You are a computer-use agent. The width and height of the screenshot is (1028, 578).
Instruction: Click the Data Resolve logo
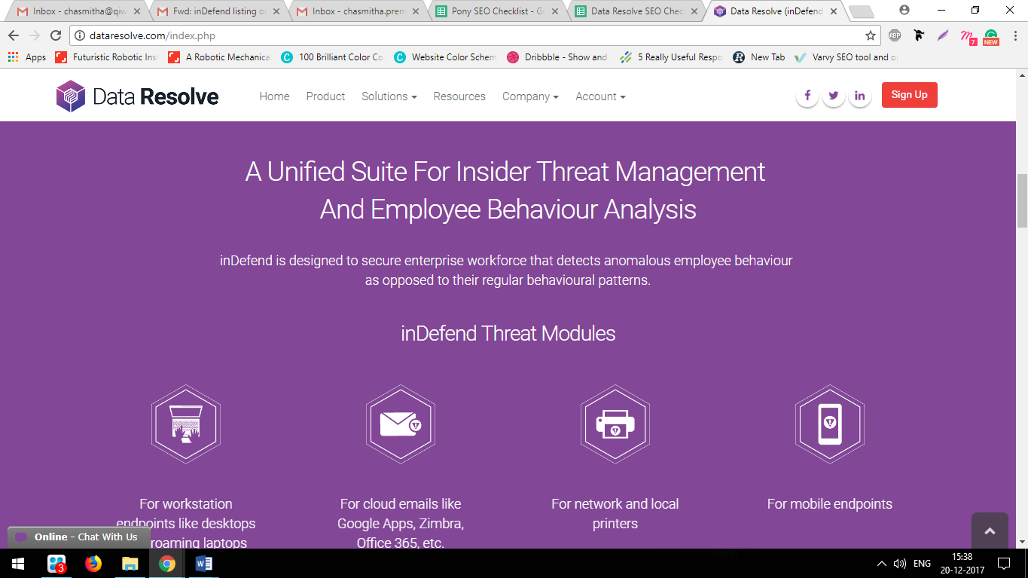(138, 96)
